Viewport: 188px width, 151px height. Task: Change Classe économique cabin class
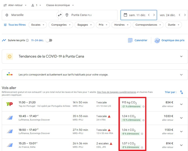point(60,5)
